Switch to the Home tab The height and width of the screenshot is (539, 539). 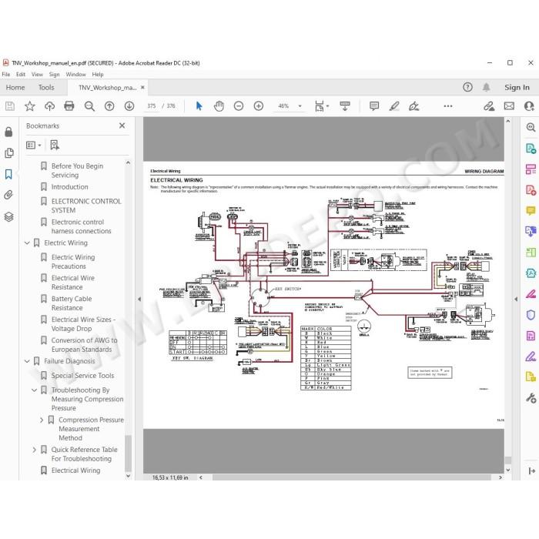click(x=15, y=88)
